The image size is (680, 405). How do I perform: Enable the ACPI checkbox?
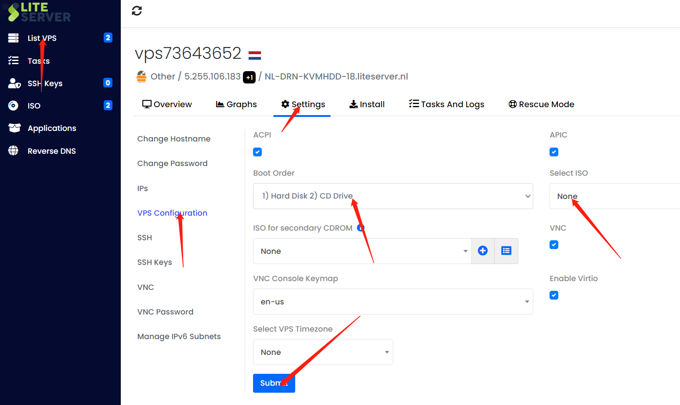coord(257,152)
